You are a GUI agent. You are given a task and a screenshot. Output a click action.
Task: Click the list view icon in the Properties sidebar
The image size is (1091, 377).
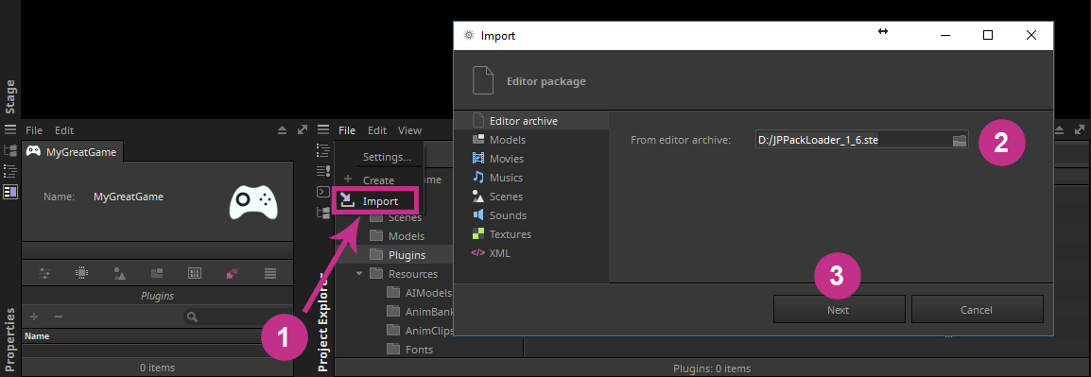(x=10, y=170)
